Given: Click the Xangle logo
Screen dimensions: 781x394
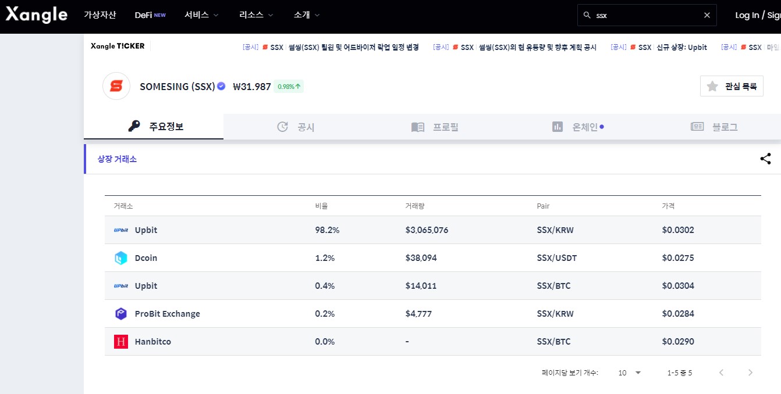Looking at the screenshot, I should point(37,15).
